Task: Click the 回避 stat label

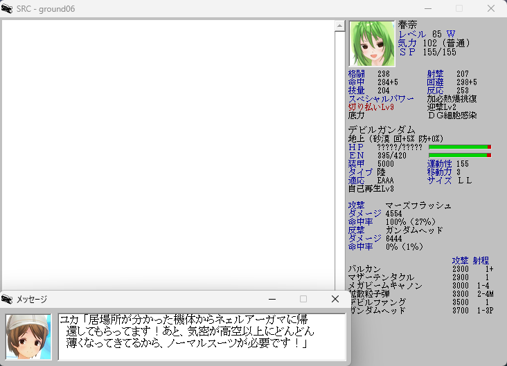Action: [x=435, y=82]
